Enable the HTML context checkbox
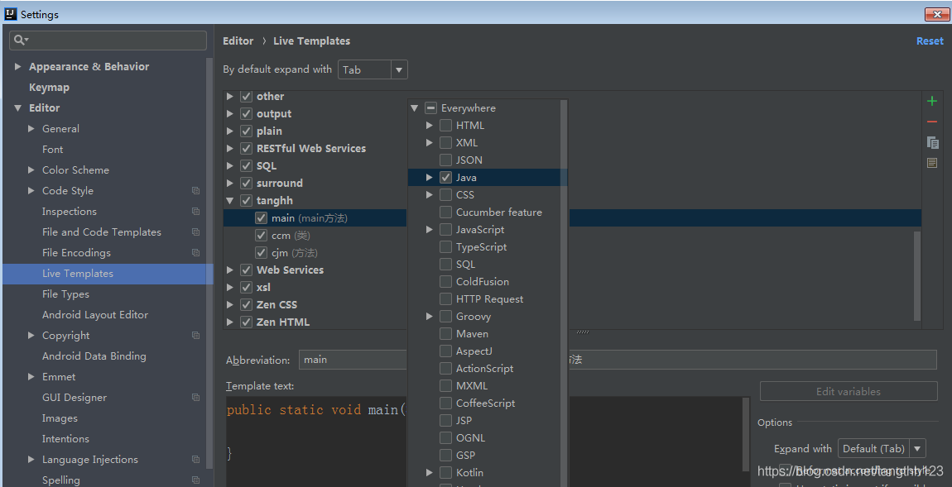Screen dimensions: 952x487 [x=446, y=126]
